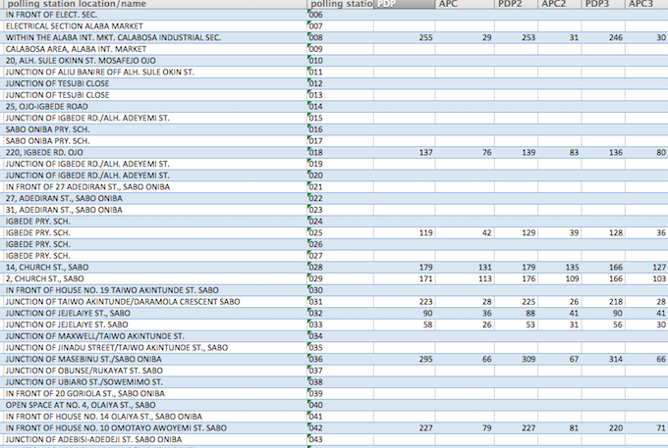Click PDP value 295 in row 036

[405, 359]
